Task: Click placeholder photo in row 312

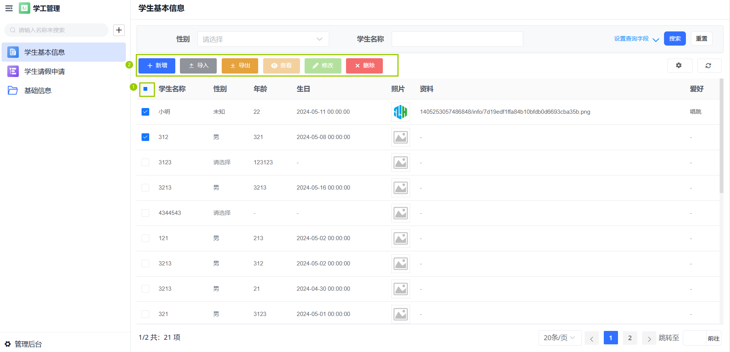Action: (x=400, y=137)
